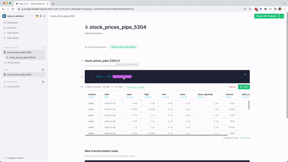
Task: Go to Data flow in sidebar
Action: point(12,28)
